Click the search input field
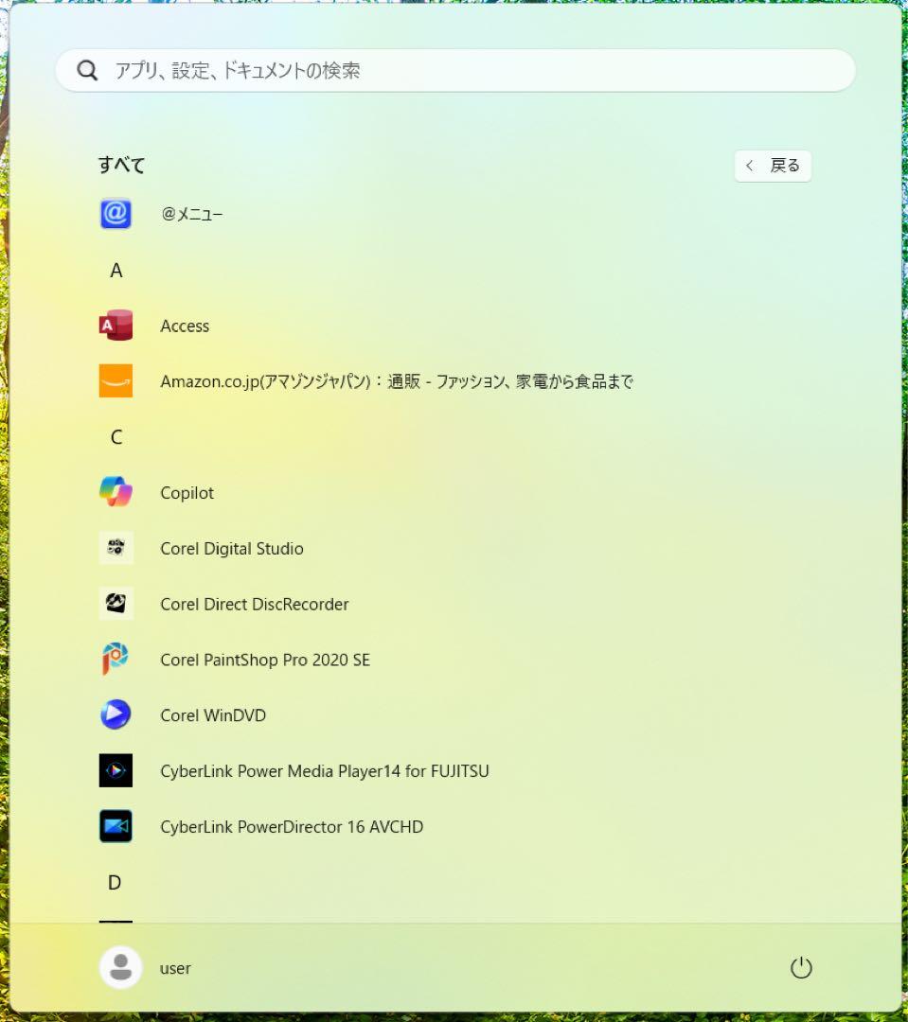Viewport: 908px width, 1022px height. click(454, 69)
